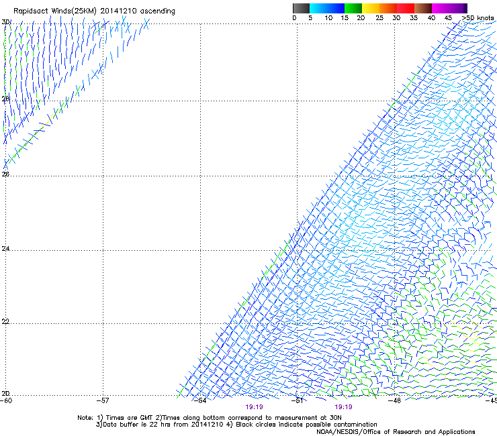
Task: Click the colorbar tick label '15'
Action: 345,18
